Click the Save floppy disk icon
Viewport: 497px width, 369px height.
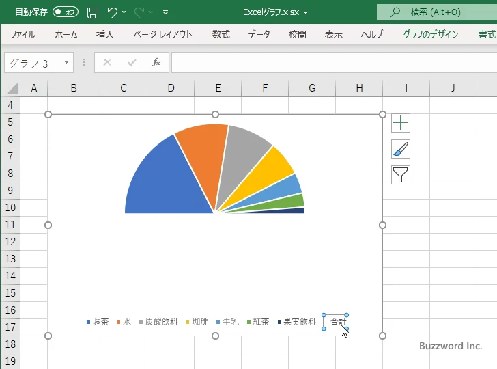[93, 12]
